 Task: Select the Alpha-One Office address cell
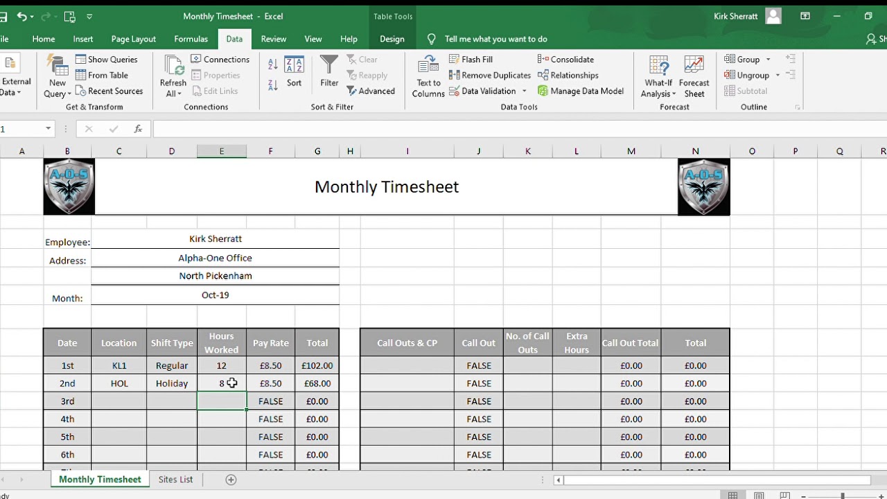[x=215, y=258]
